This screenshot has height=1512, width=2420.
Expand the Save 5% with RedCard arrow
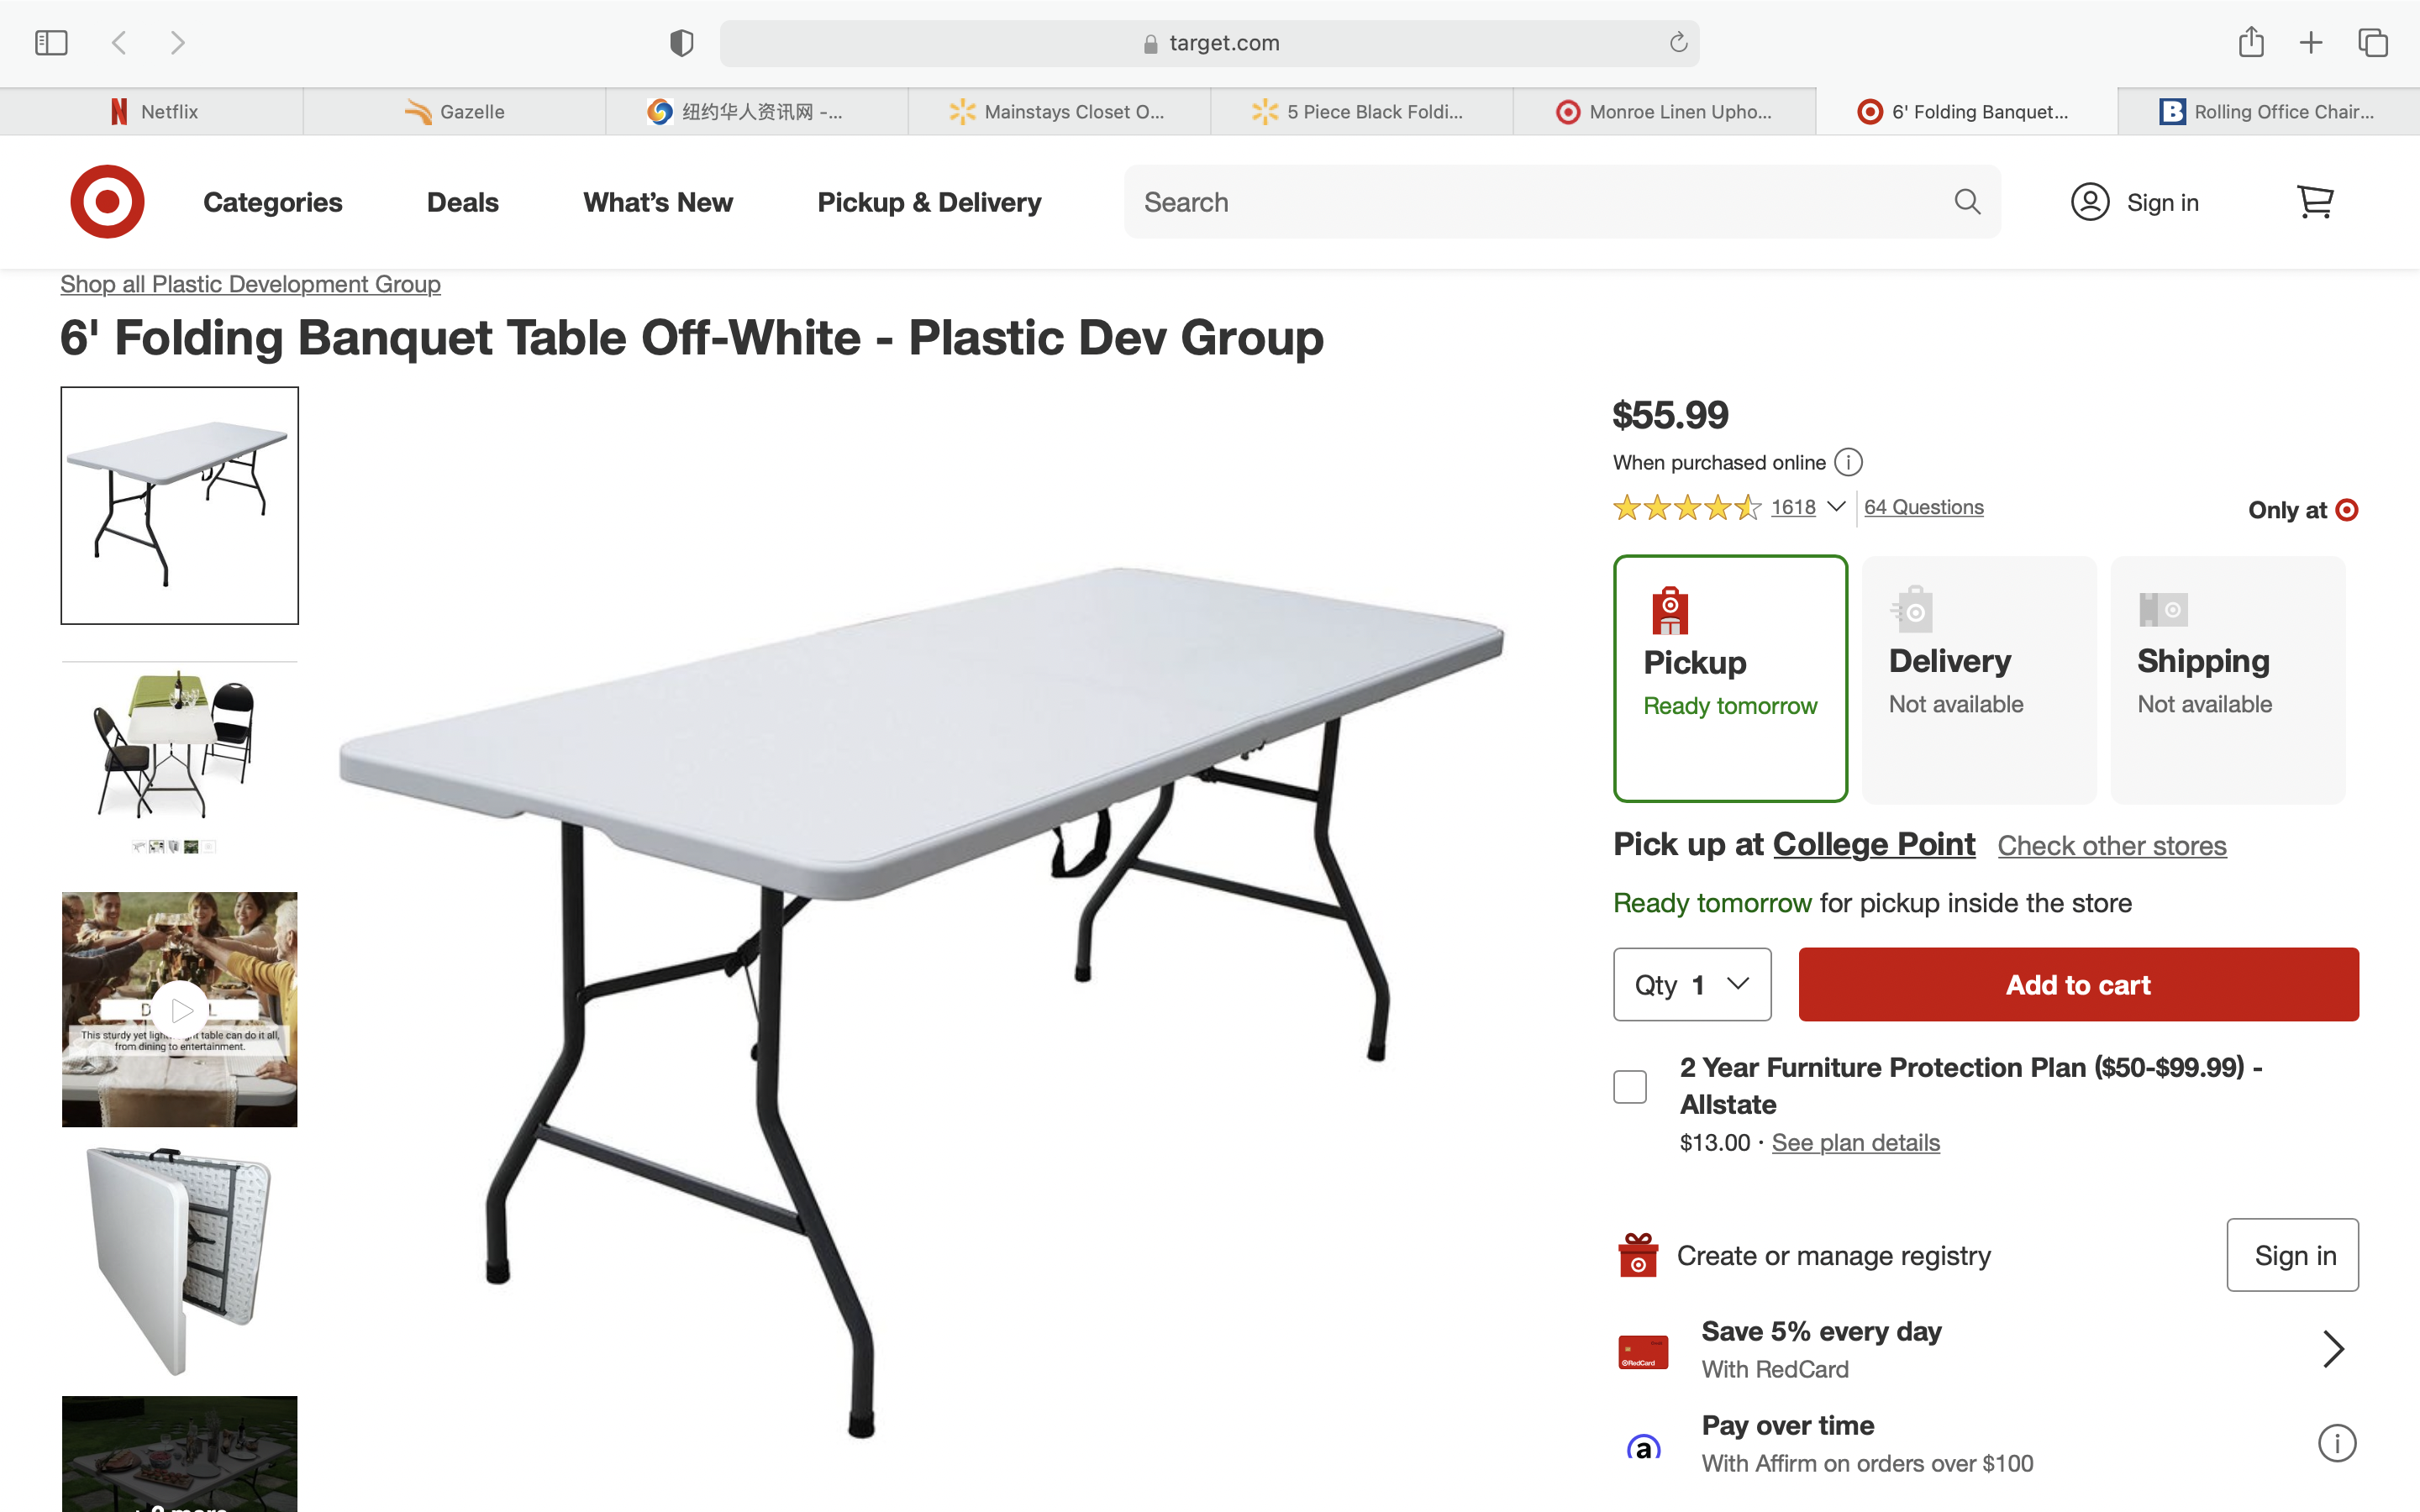2333,1349
